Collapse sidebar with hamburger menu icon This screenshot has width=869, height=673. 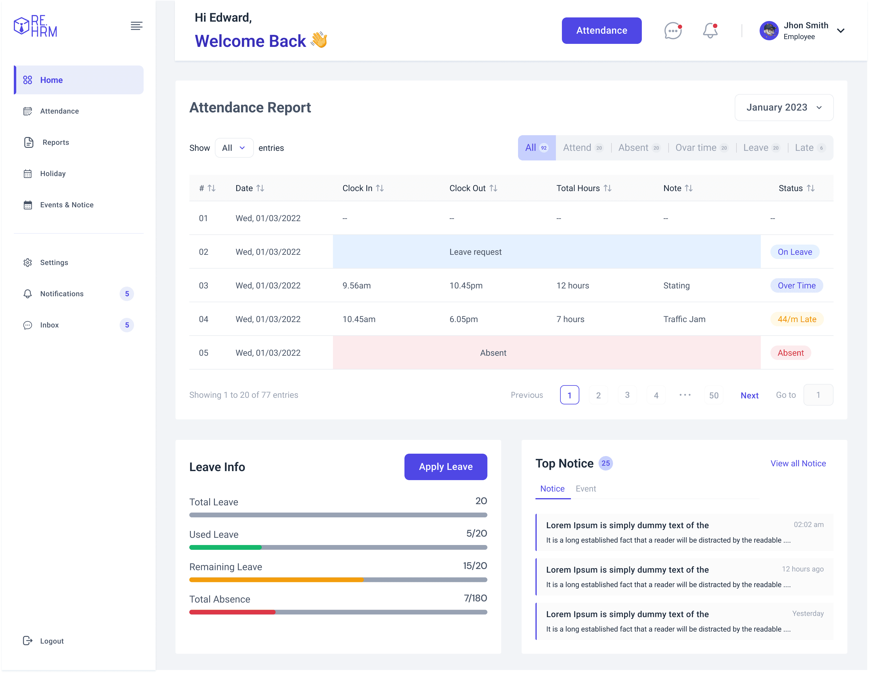pyautogui.click(x=136, y=26)
